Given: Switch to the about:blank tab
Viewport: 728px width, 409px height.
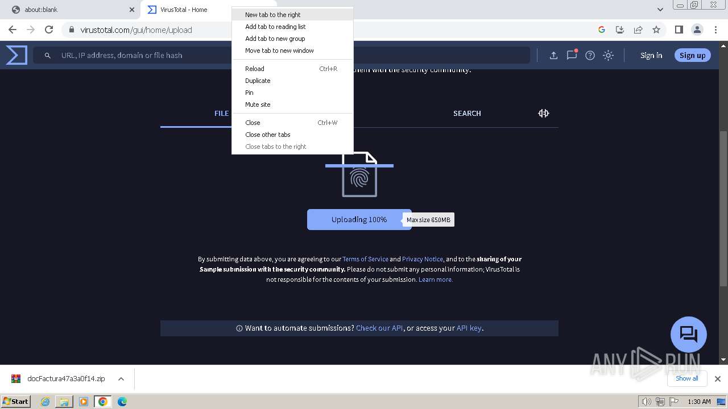Looking at the screenshot, I should [x=68, y=10].
